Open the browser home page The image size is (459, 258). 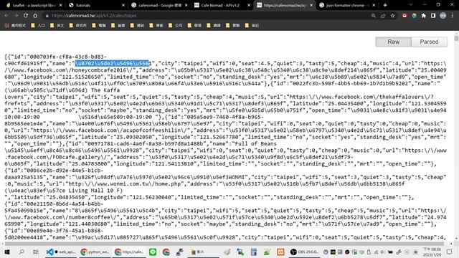pyautogui.click(x=35, y=16)
